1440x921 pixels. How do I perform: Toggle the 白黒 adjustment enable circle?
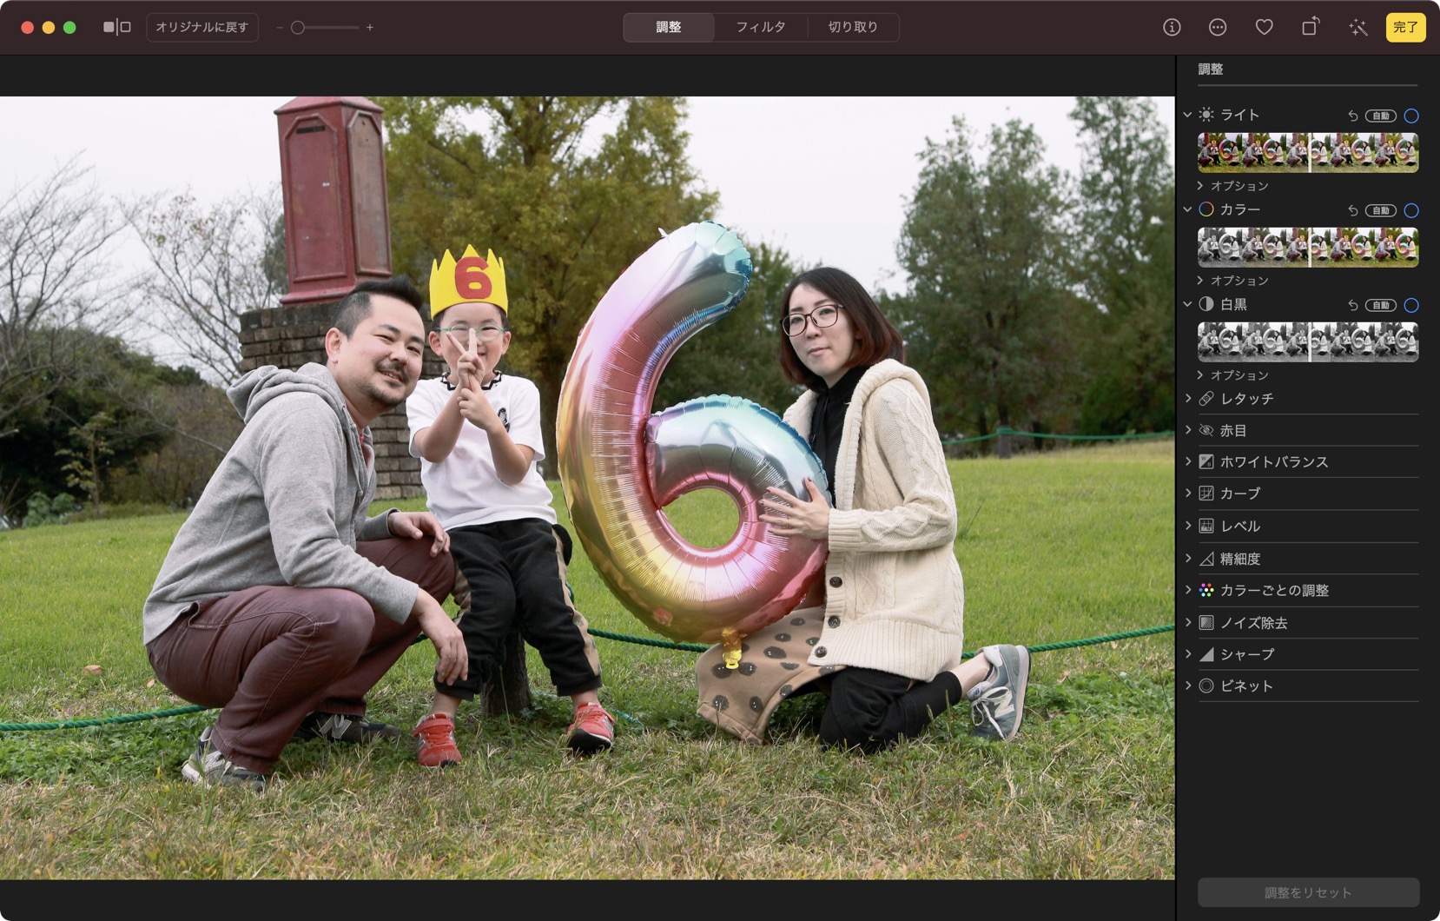click(x=1411, y=305)
